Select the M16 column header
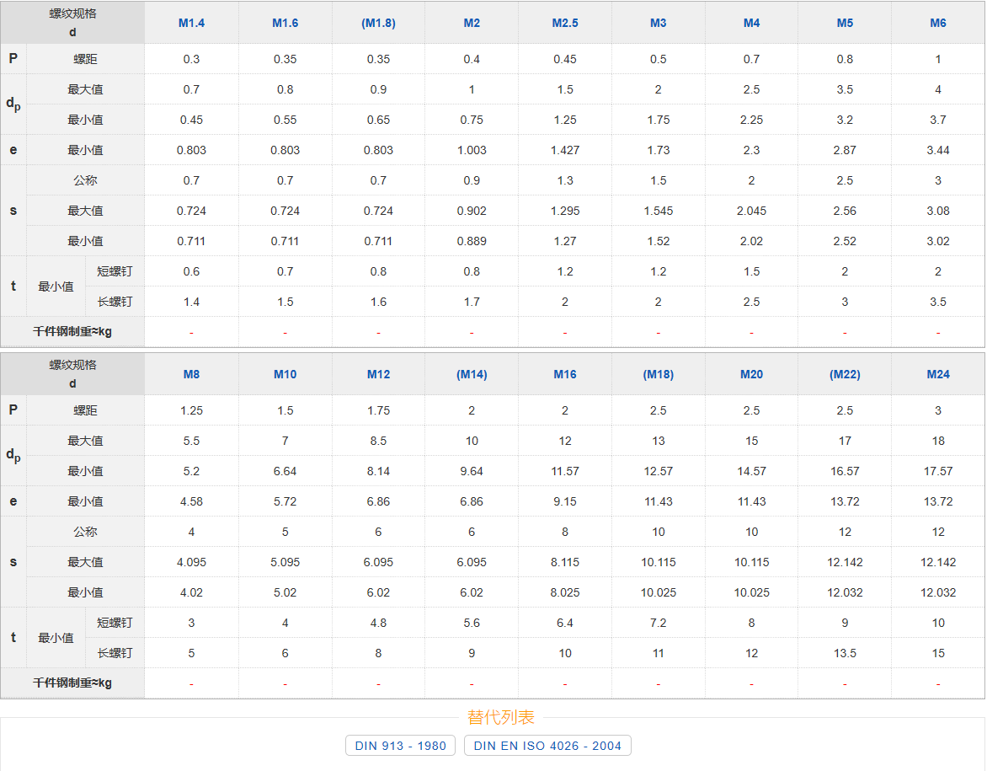 [565, 374]
